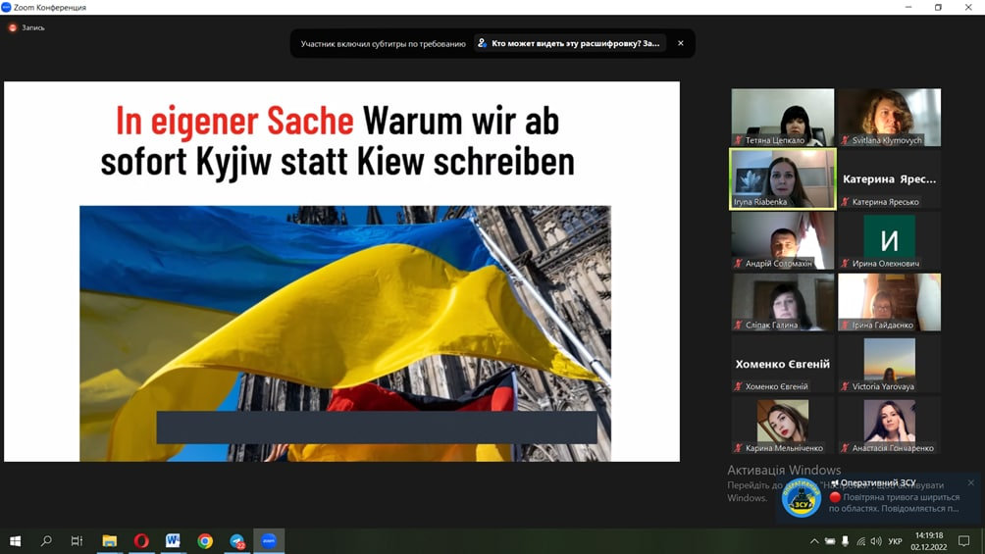The width and height of the screenshot is (985, 554).
Task: Open the Windows notification center
Action: pos(964,541)
